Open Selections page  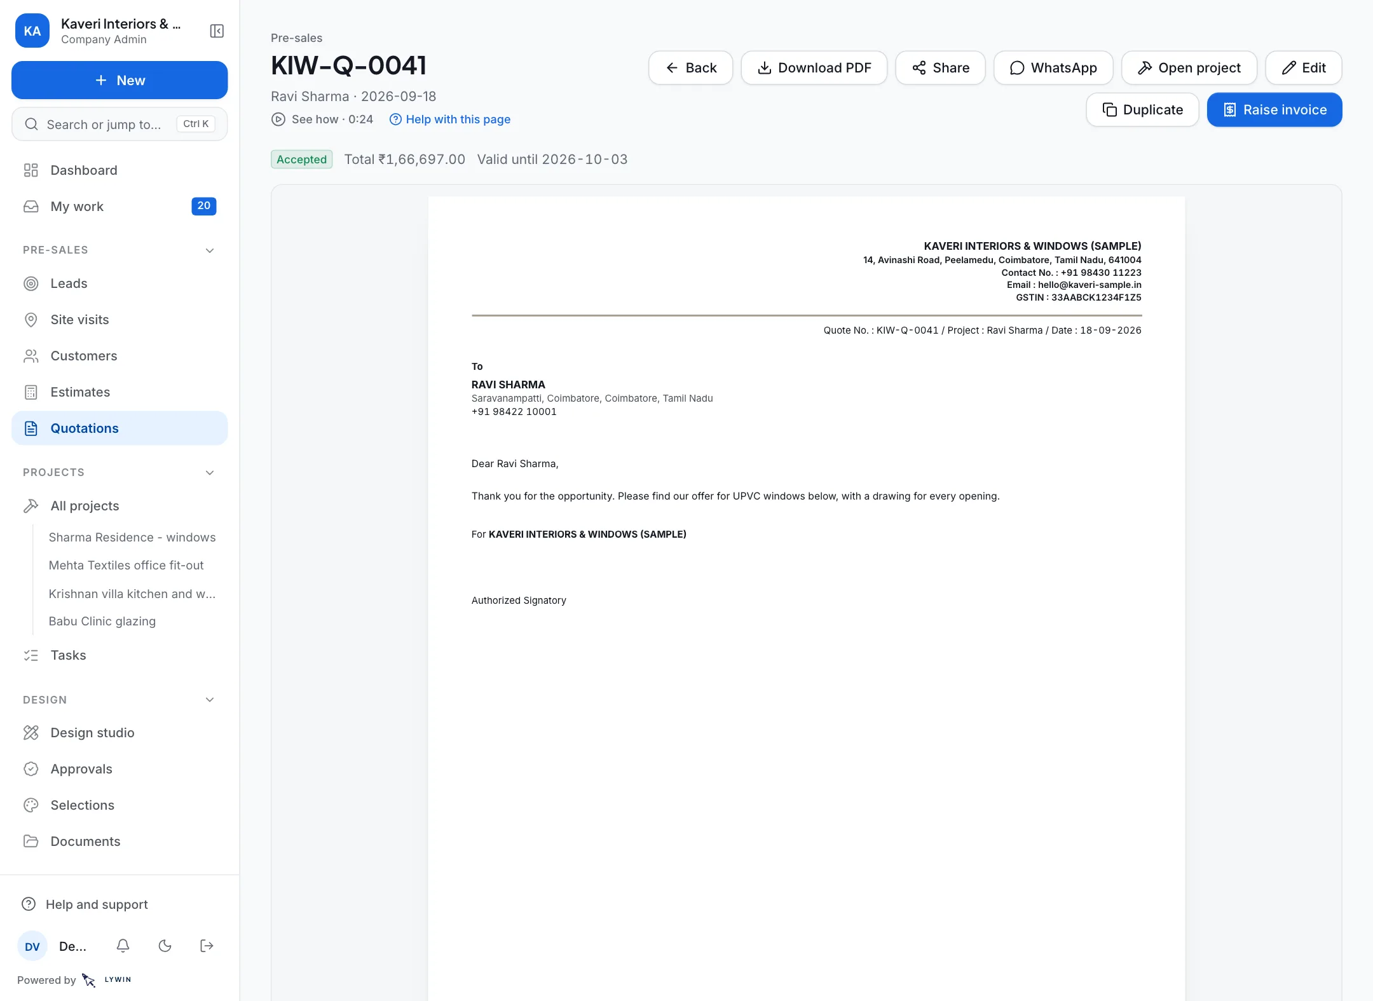tap(120, 805)
